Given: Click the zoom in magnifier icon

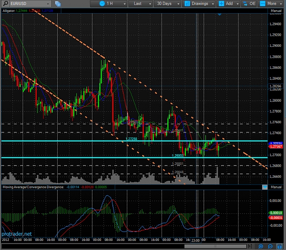Looking at the screenshot, I should 261,246.
